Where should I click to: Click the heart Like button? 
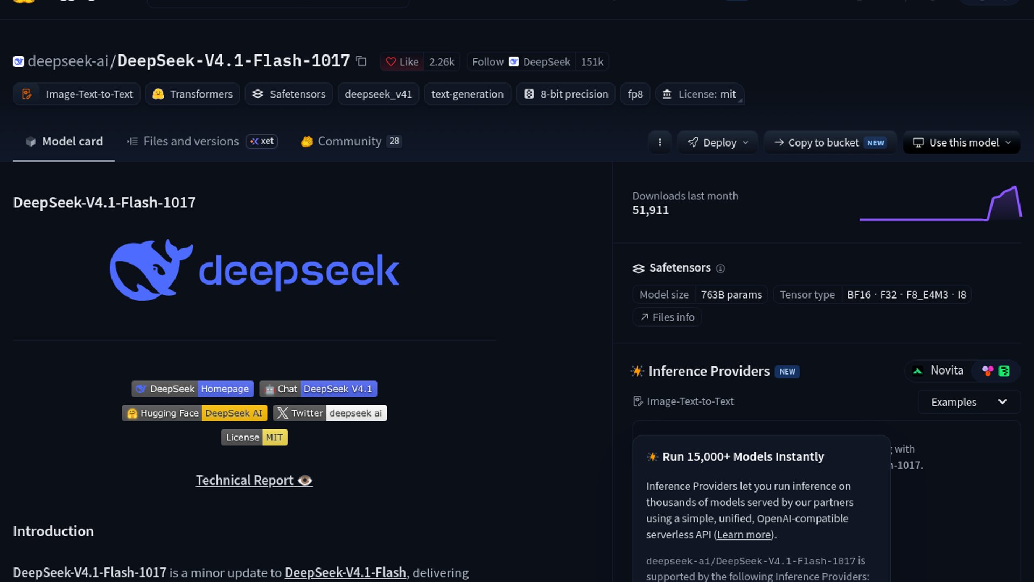click(x=402, y=62)
